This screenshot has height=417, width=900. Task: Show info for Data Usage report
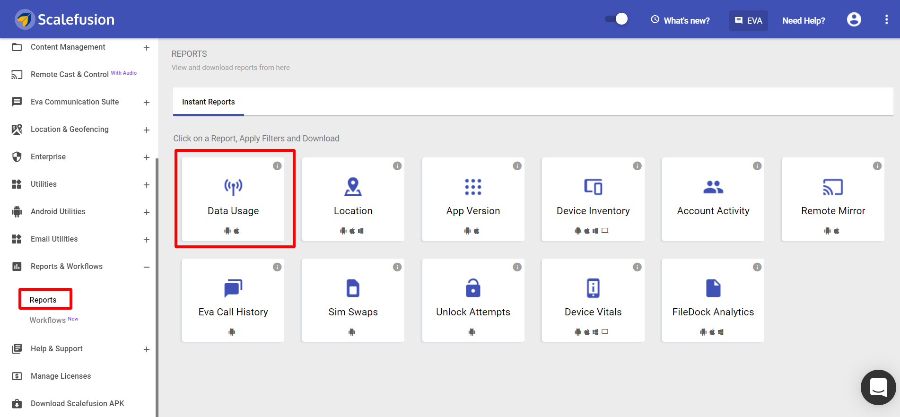[x=277, y=165]
